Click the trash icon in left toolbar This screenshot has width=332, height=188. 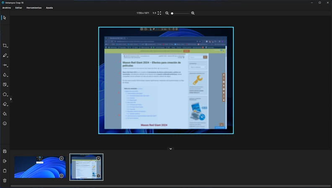tap(5, 180)
